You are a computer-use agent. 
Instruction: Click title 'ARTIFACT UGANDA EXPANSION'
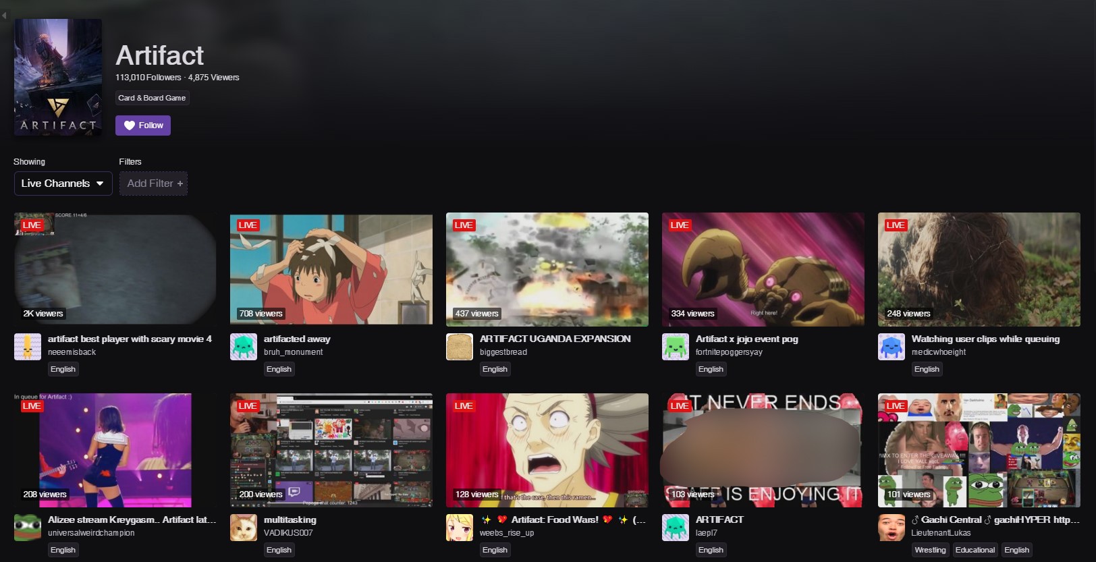pyautogui.click(x=555, y=339)
